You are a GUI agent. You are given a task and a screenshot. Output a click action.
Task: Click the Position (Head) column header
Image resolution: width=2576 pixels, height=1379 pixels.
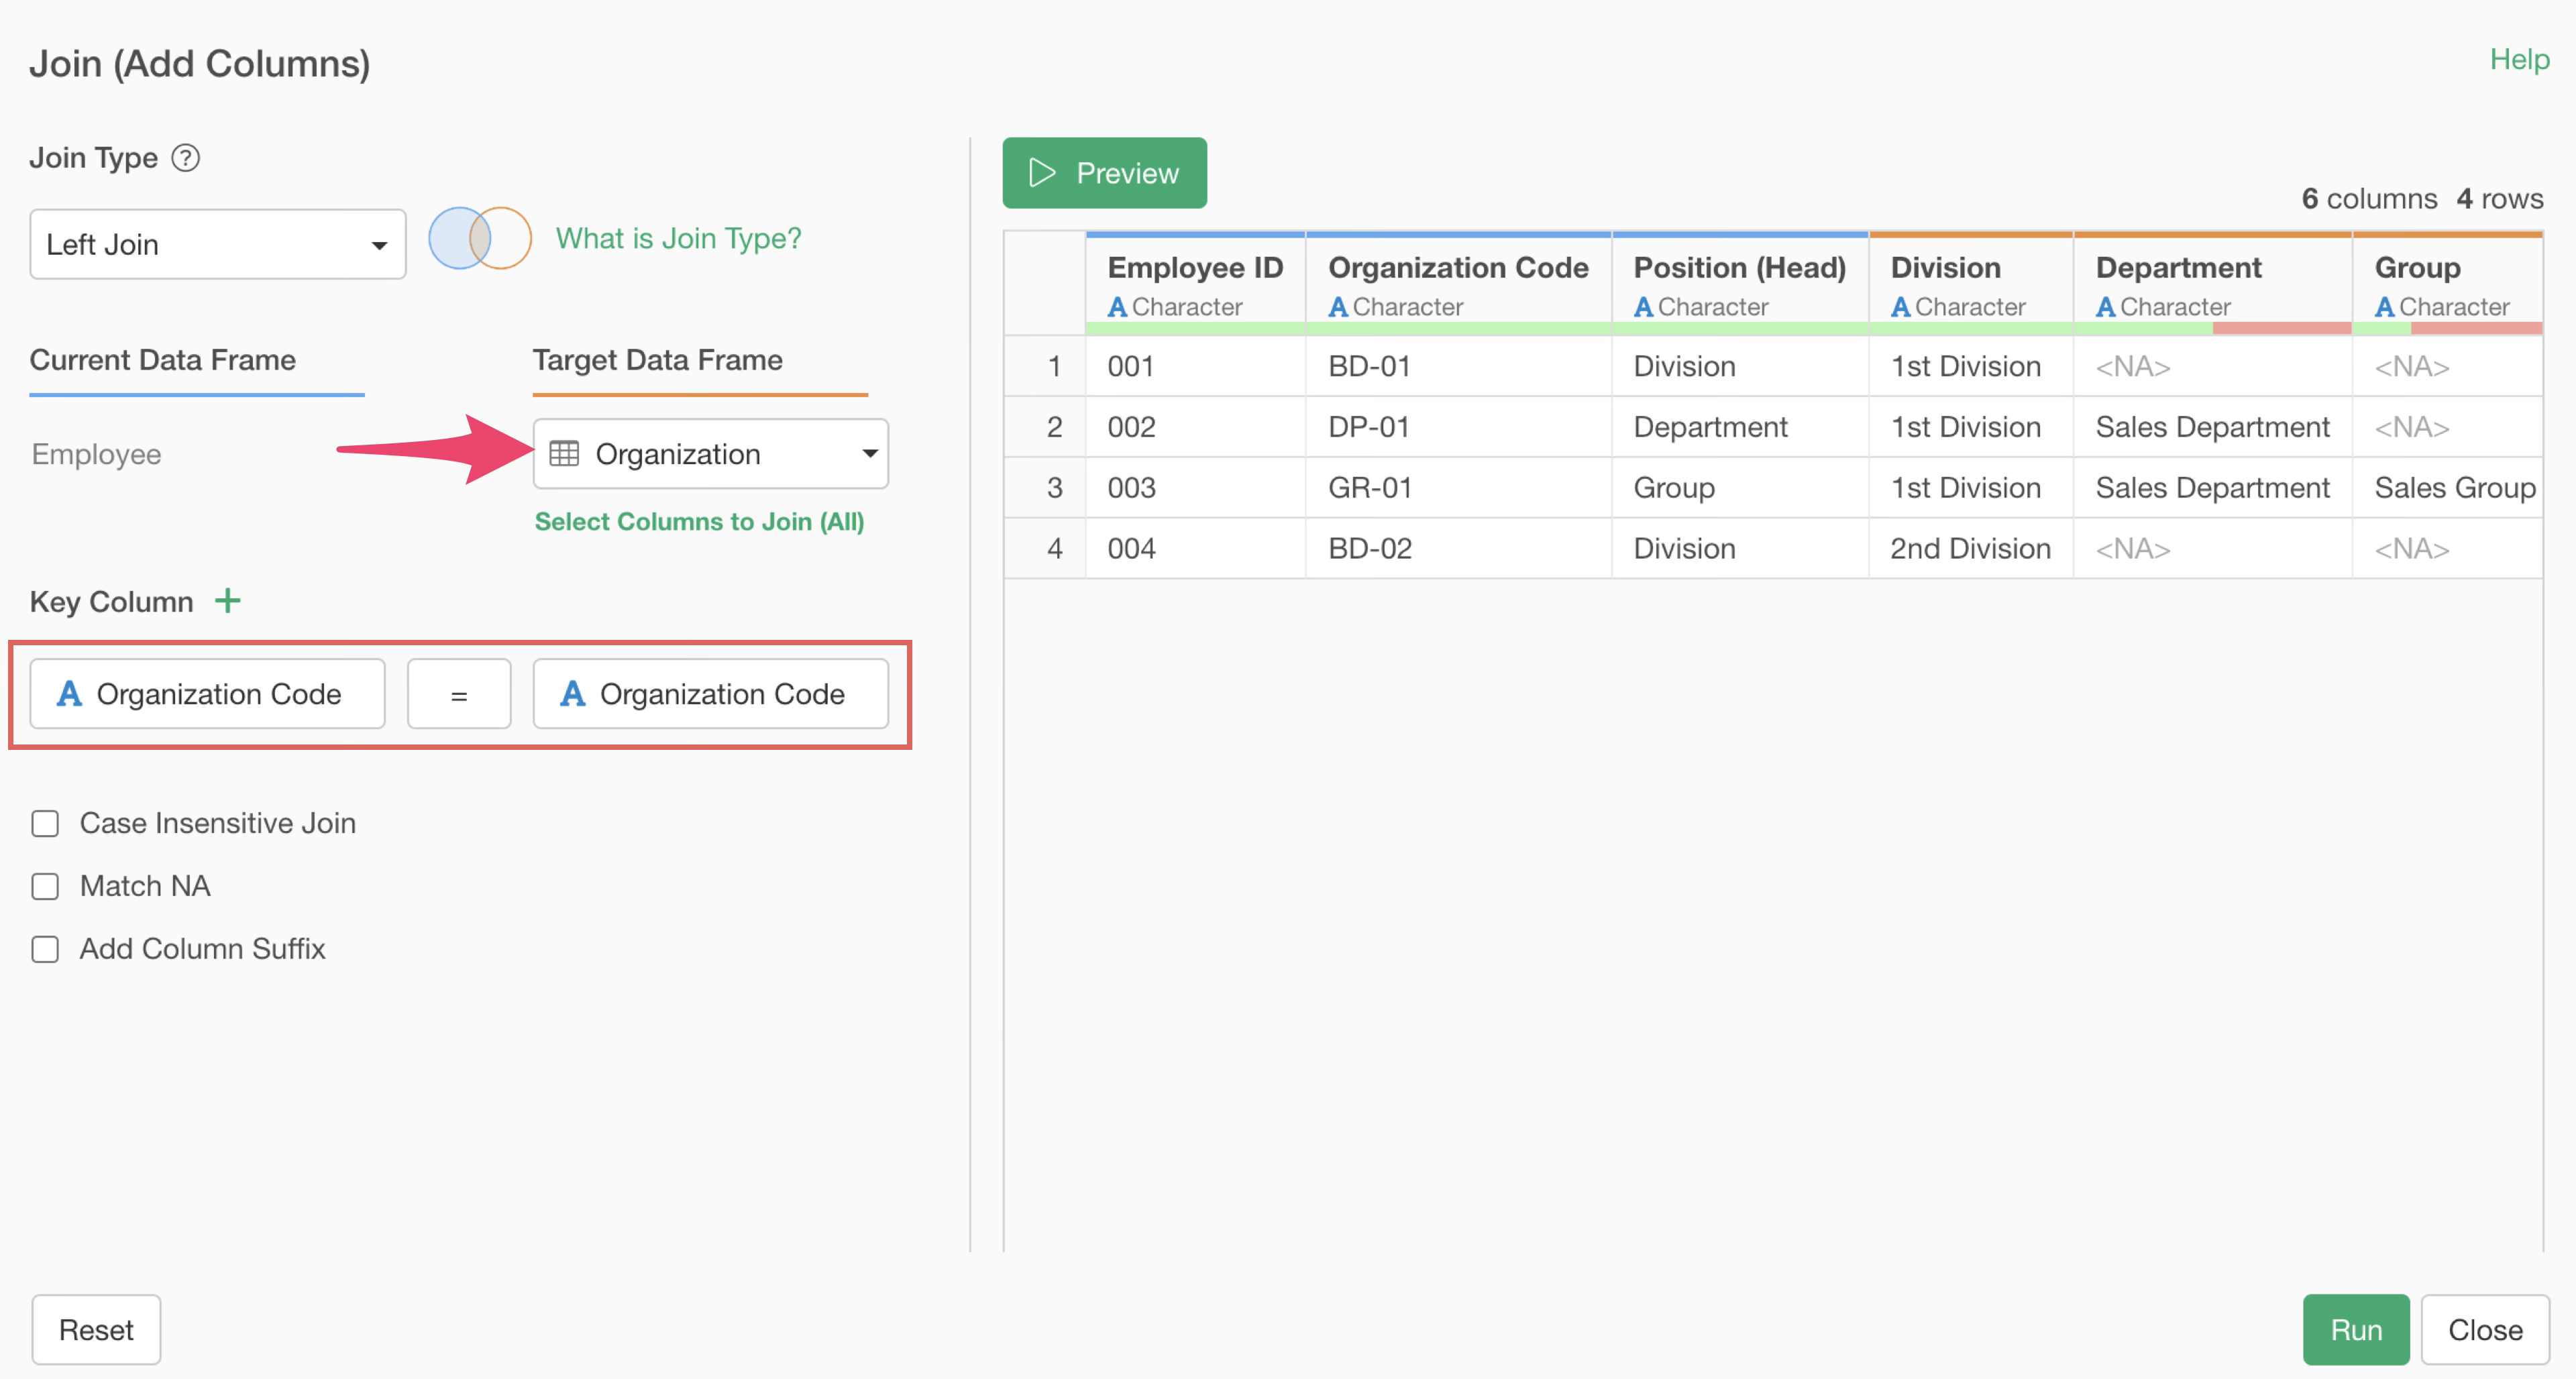tap(1740, 285)
